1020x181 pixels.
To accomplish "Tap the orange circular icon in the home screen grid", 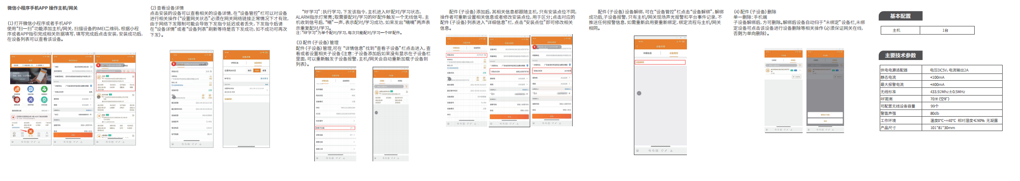I will tap(17, 89).
